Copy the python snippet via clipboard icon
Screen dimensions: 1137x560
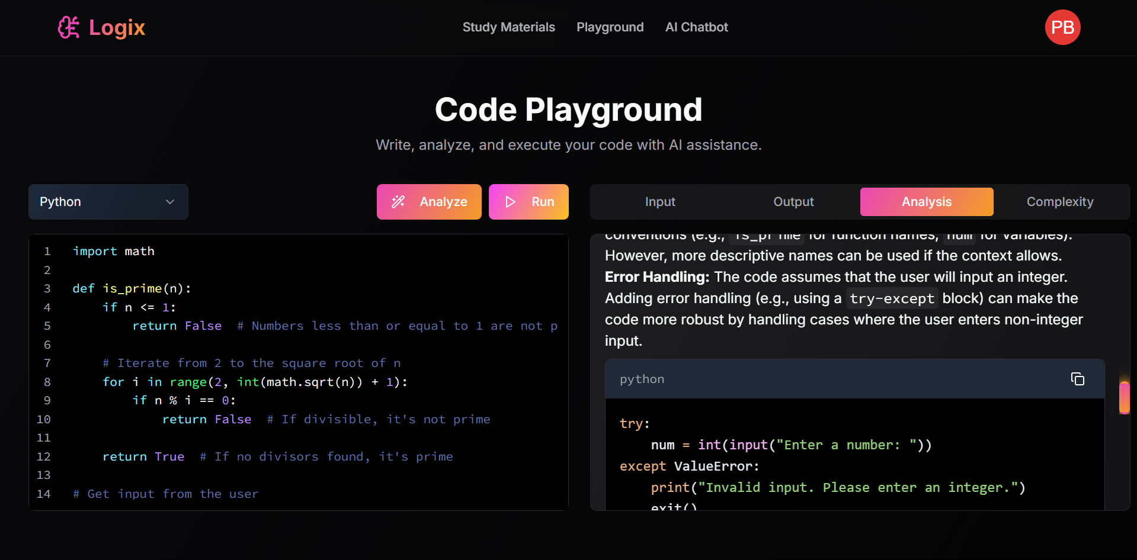[x=1077, y=379]
